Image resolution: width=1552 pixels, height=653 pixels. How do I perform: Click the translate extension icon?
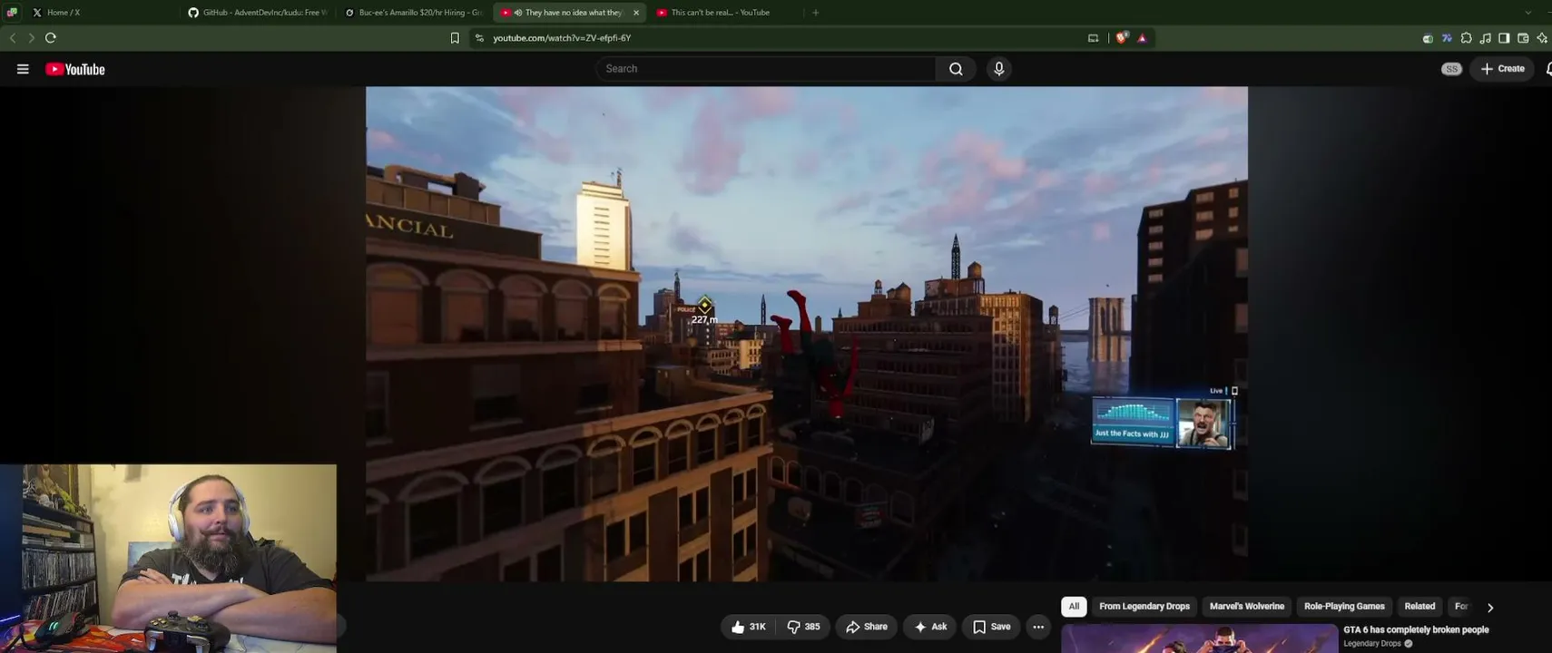pos(1447,38)
